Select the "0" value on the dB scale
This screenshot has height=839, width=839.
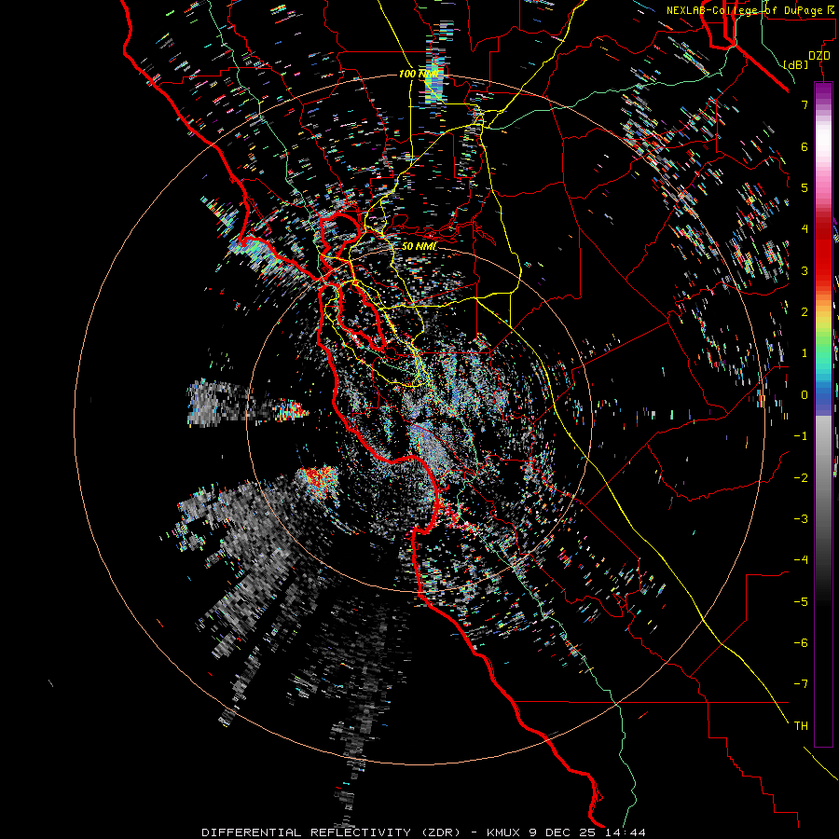point(805,395)
